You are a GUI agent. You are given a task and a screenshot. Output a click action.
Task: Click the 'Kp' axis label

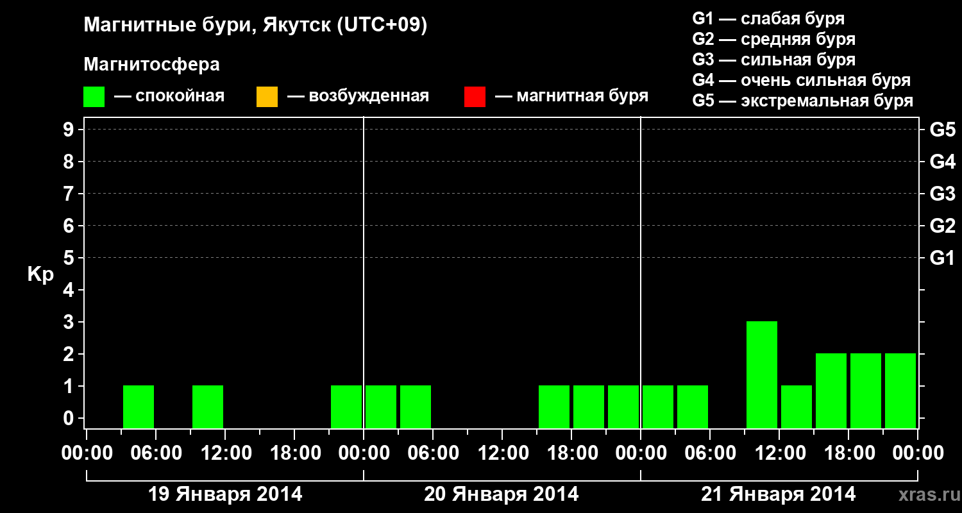(40, 274)
